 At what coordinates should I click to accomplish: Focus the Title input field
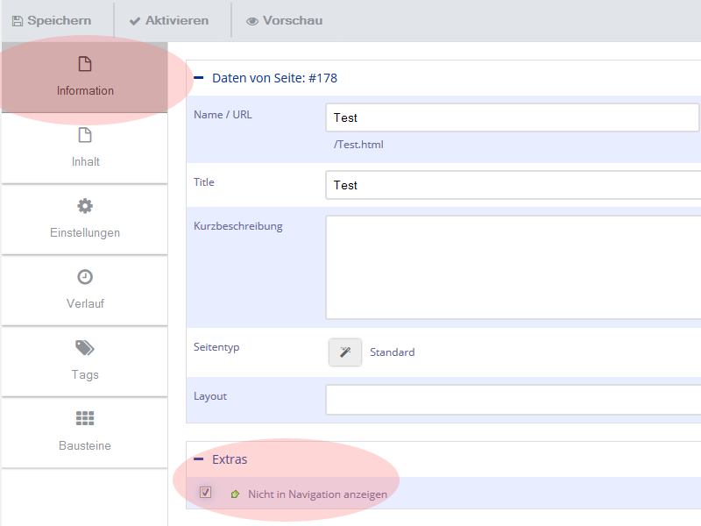(x=513, y=185)
